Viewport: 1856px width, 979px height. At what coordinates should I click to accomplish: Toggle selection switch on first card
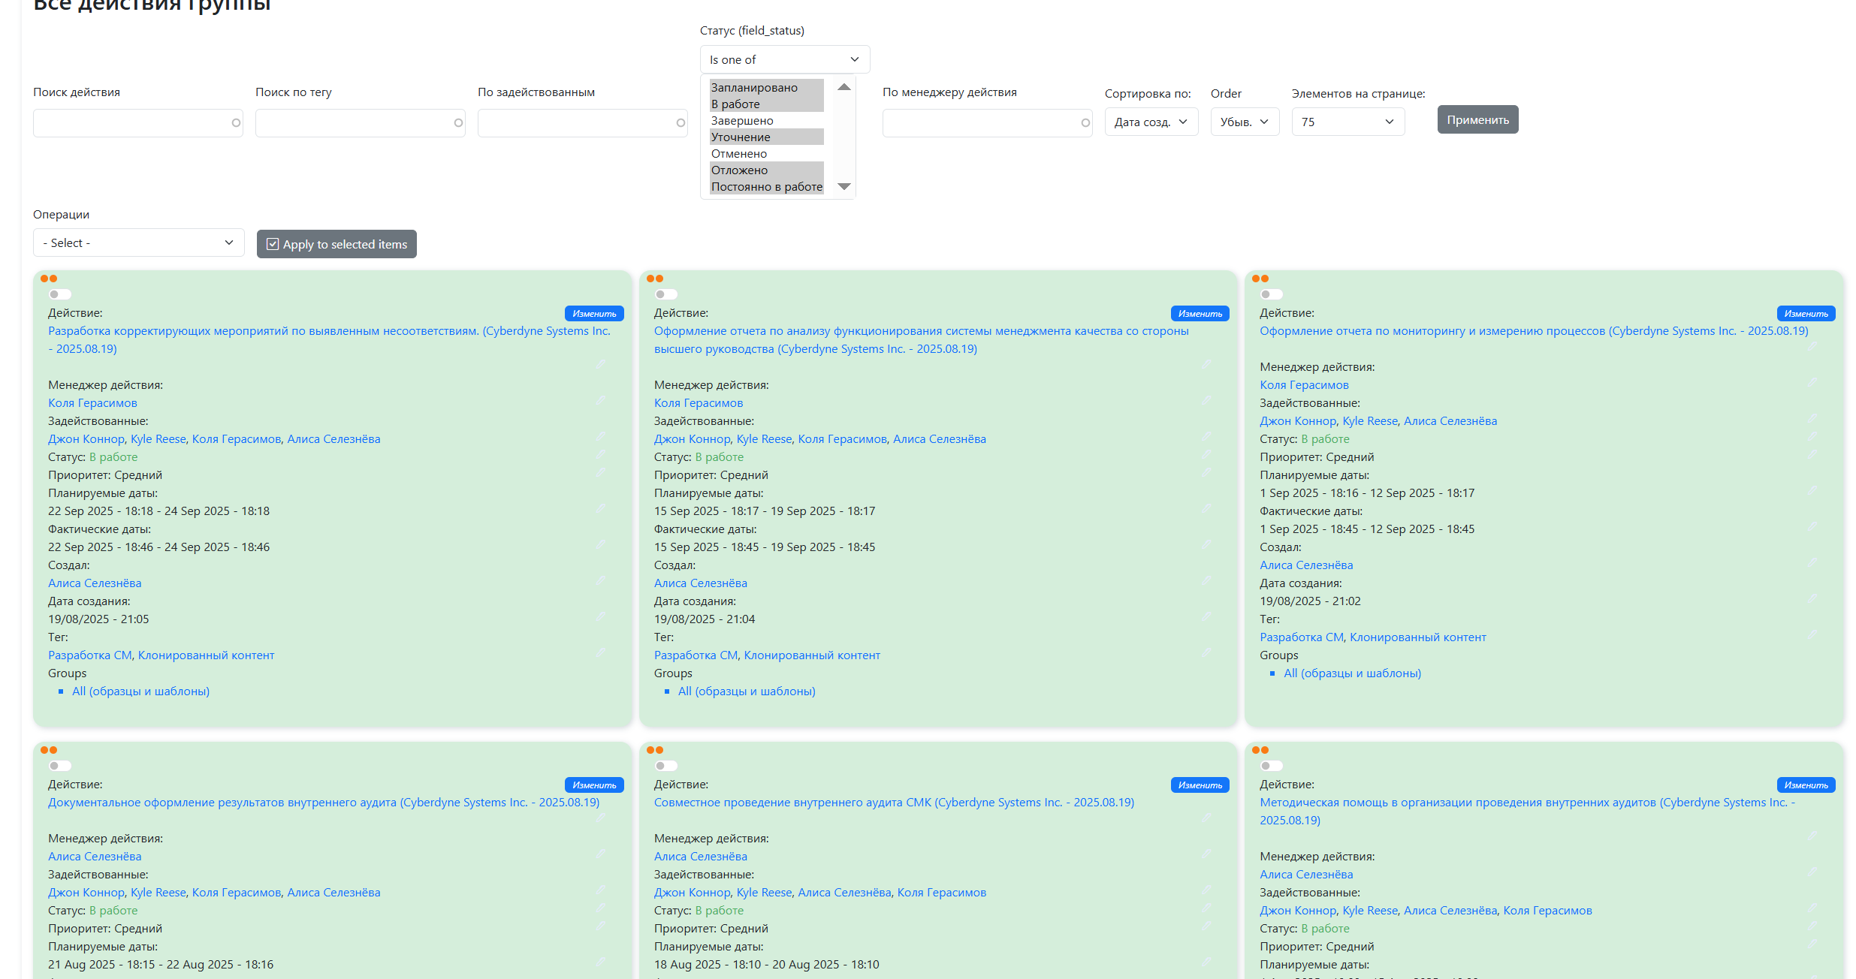coord(60,294)
